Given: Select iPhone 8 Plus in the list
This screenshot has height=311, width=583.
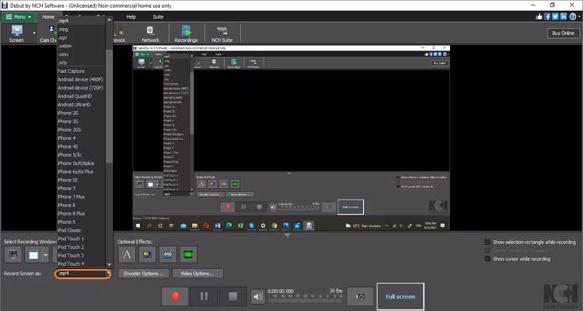Looking at the screenshot, I should click(x=81, y=214).
